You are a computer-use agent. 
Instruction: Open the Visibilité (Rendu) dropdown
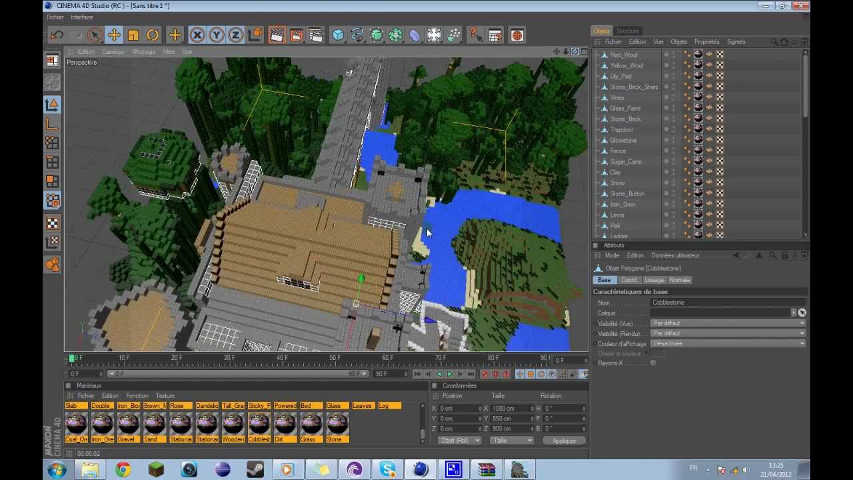[728, 333]
